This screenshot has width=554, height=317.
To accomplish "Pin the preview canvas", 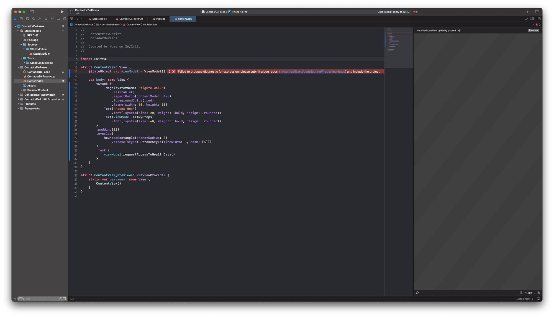I will pos(417,293).
